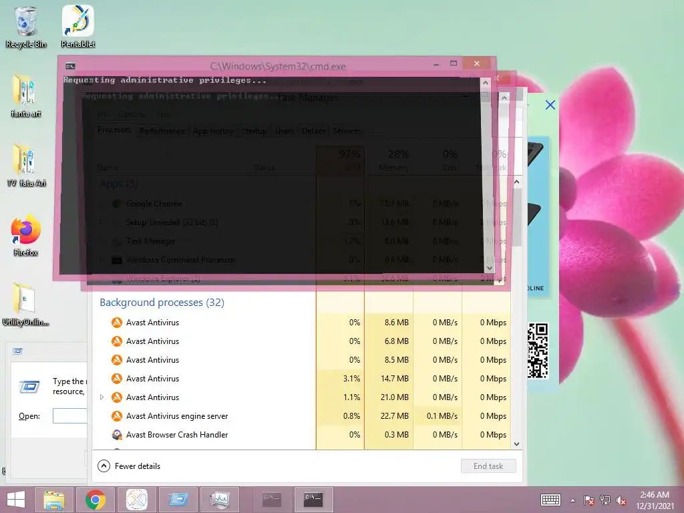Open the Pentablet desktop shortcut

click(x=78, y=27)
